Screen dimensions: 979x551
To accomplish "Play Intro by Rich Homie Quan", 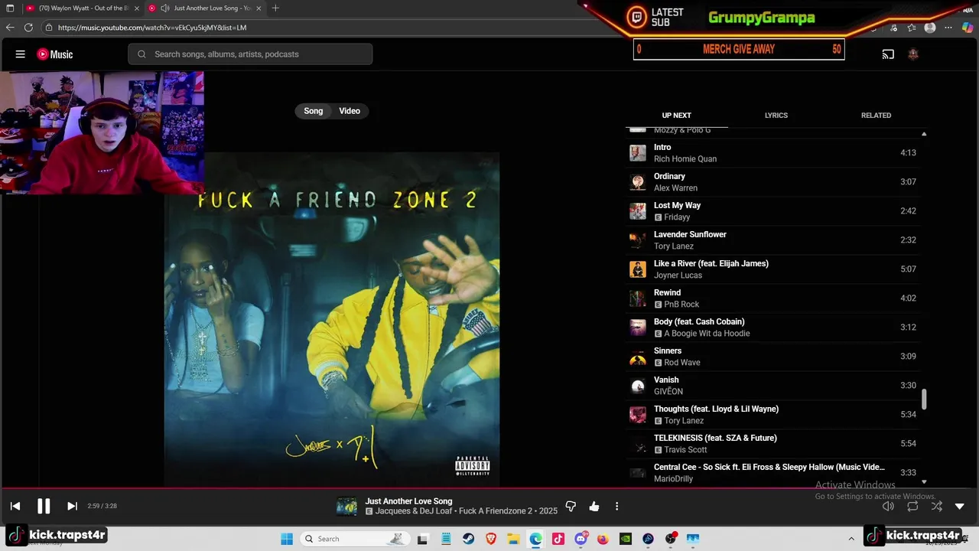I will click(772, 153).
